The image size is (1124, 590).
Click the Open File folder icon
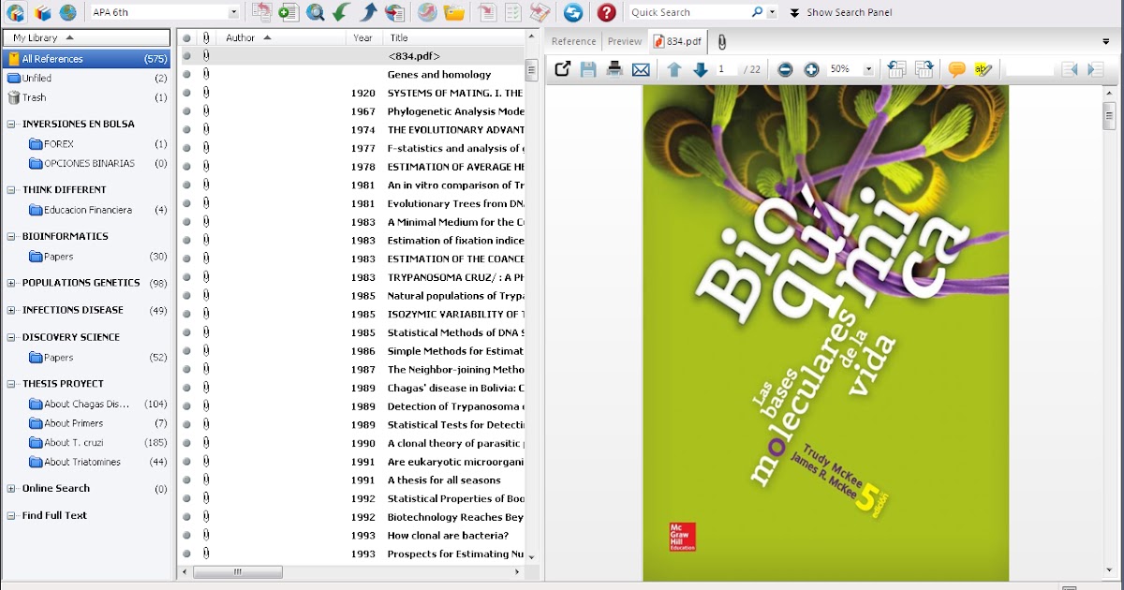pos(453,12)
